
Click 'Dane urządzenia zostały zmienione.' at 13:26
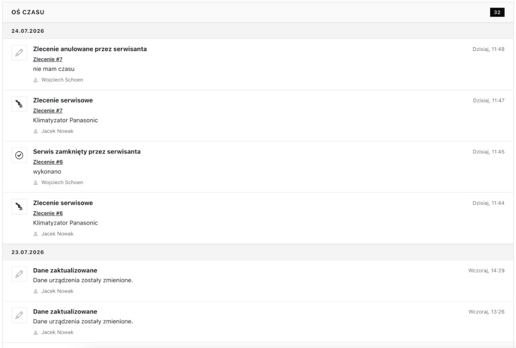83,322
